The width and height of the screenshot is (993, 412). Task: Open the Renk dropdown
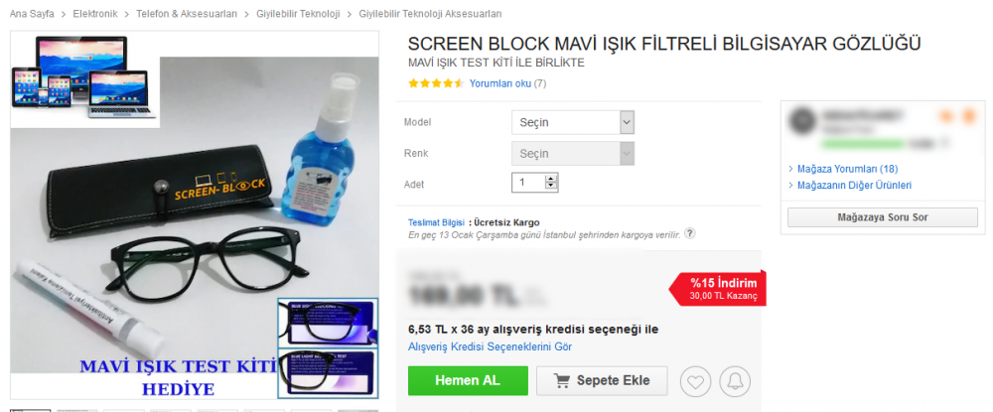click(x=573, y=154)
